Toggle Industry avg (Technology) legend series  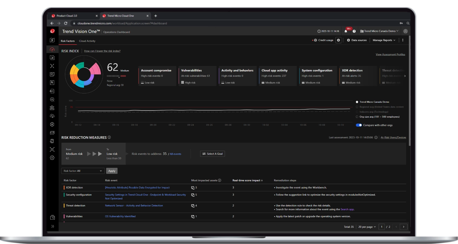372,112
